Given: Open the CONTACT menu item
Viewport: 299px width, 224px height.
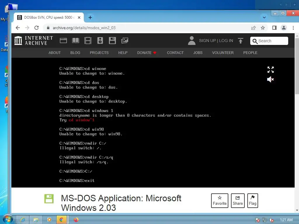Looking at the screenshot, I should tap(175, 53).
